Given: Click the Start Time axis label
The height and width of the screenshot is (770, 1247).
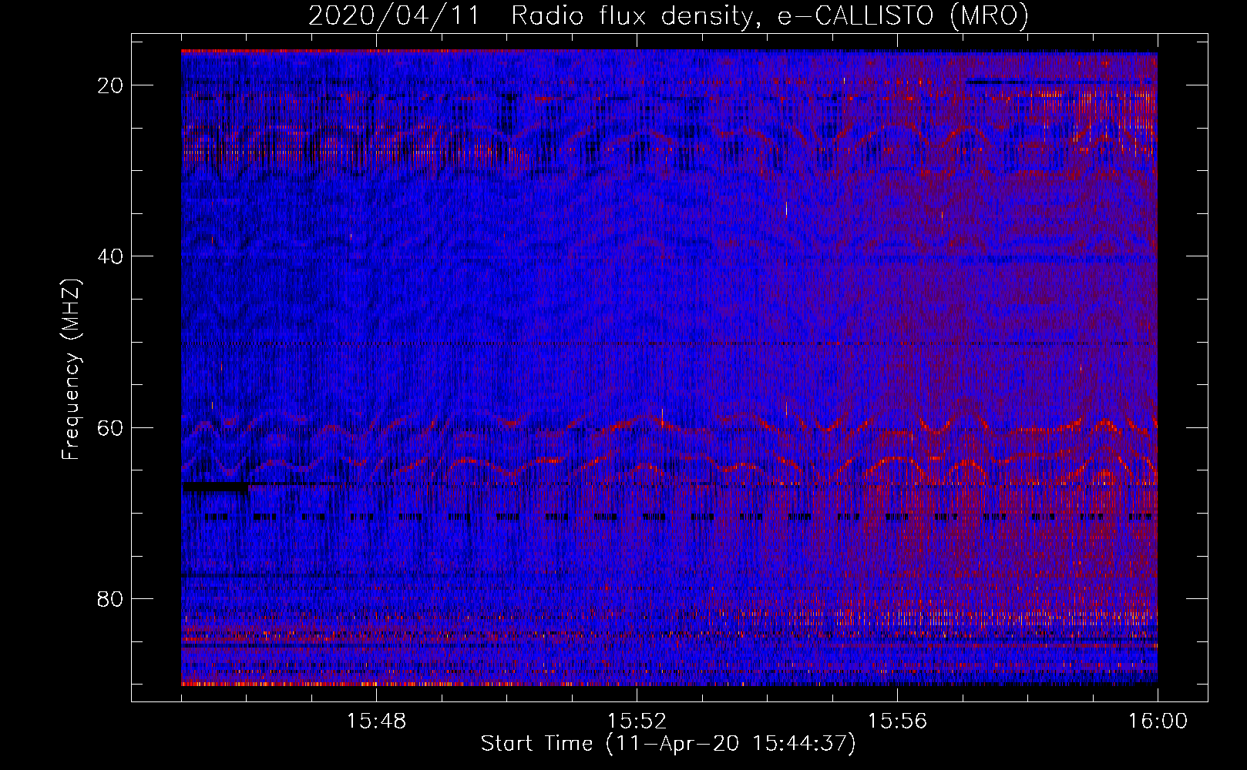Looking at the screenshot, I should click(x=668, y=744).
